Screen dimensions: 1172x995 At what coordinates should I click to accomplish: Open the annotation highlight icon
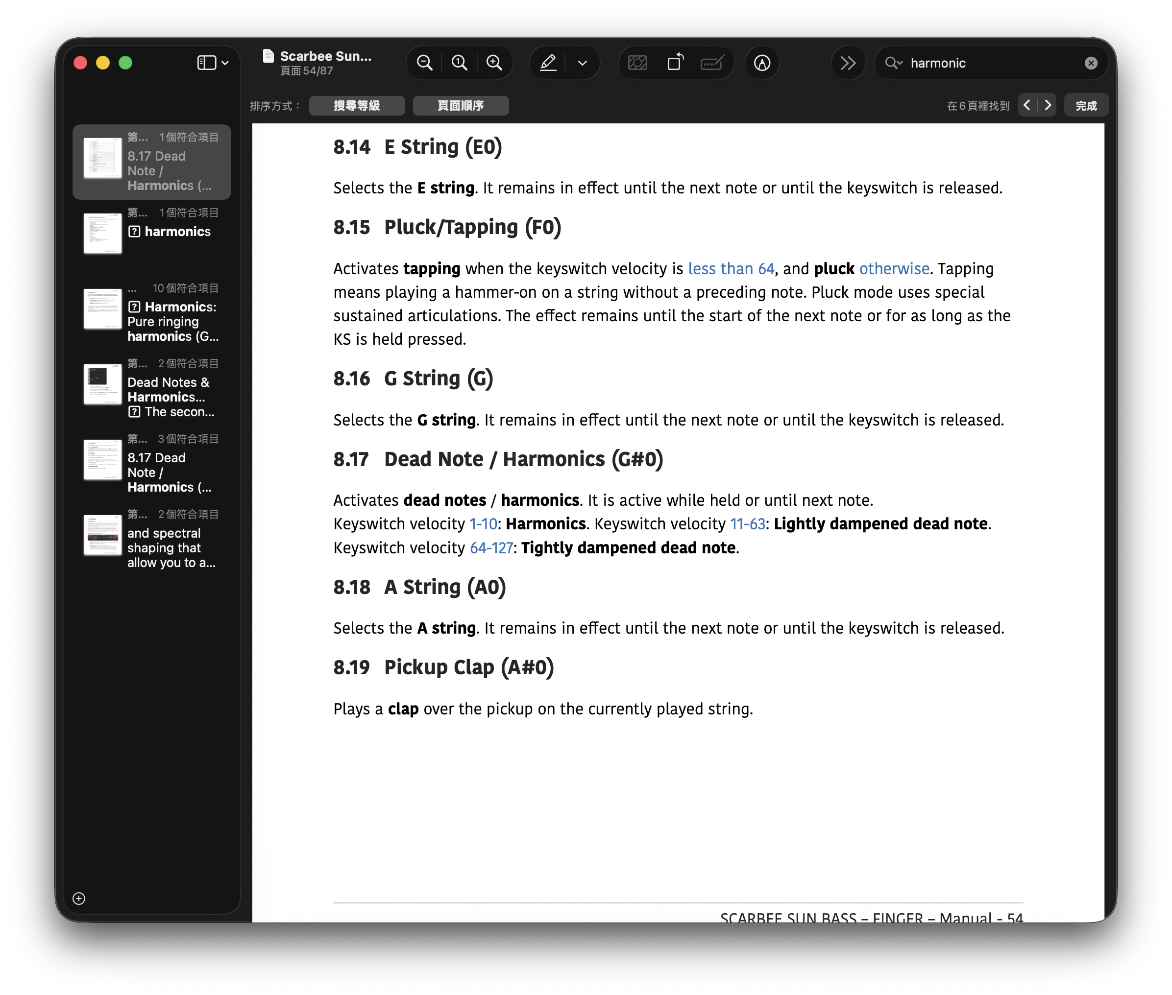point(762,64)
